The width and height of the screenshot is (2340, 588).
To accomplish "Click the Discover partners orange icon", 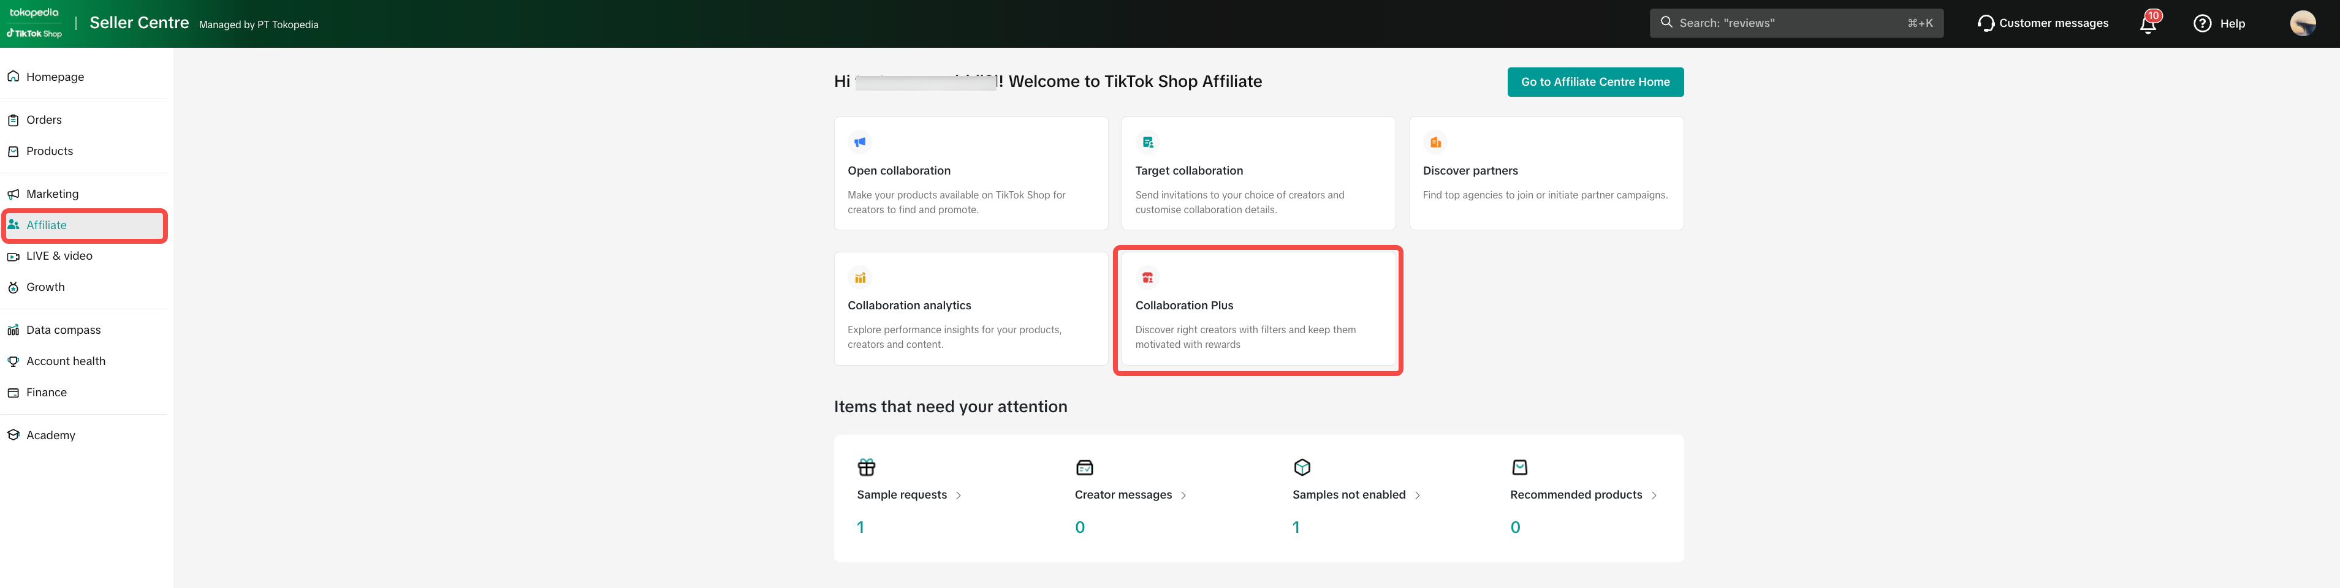I will tap(1434, 143).
